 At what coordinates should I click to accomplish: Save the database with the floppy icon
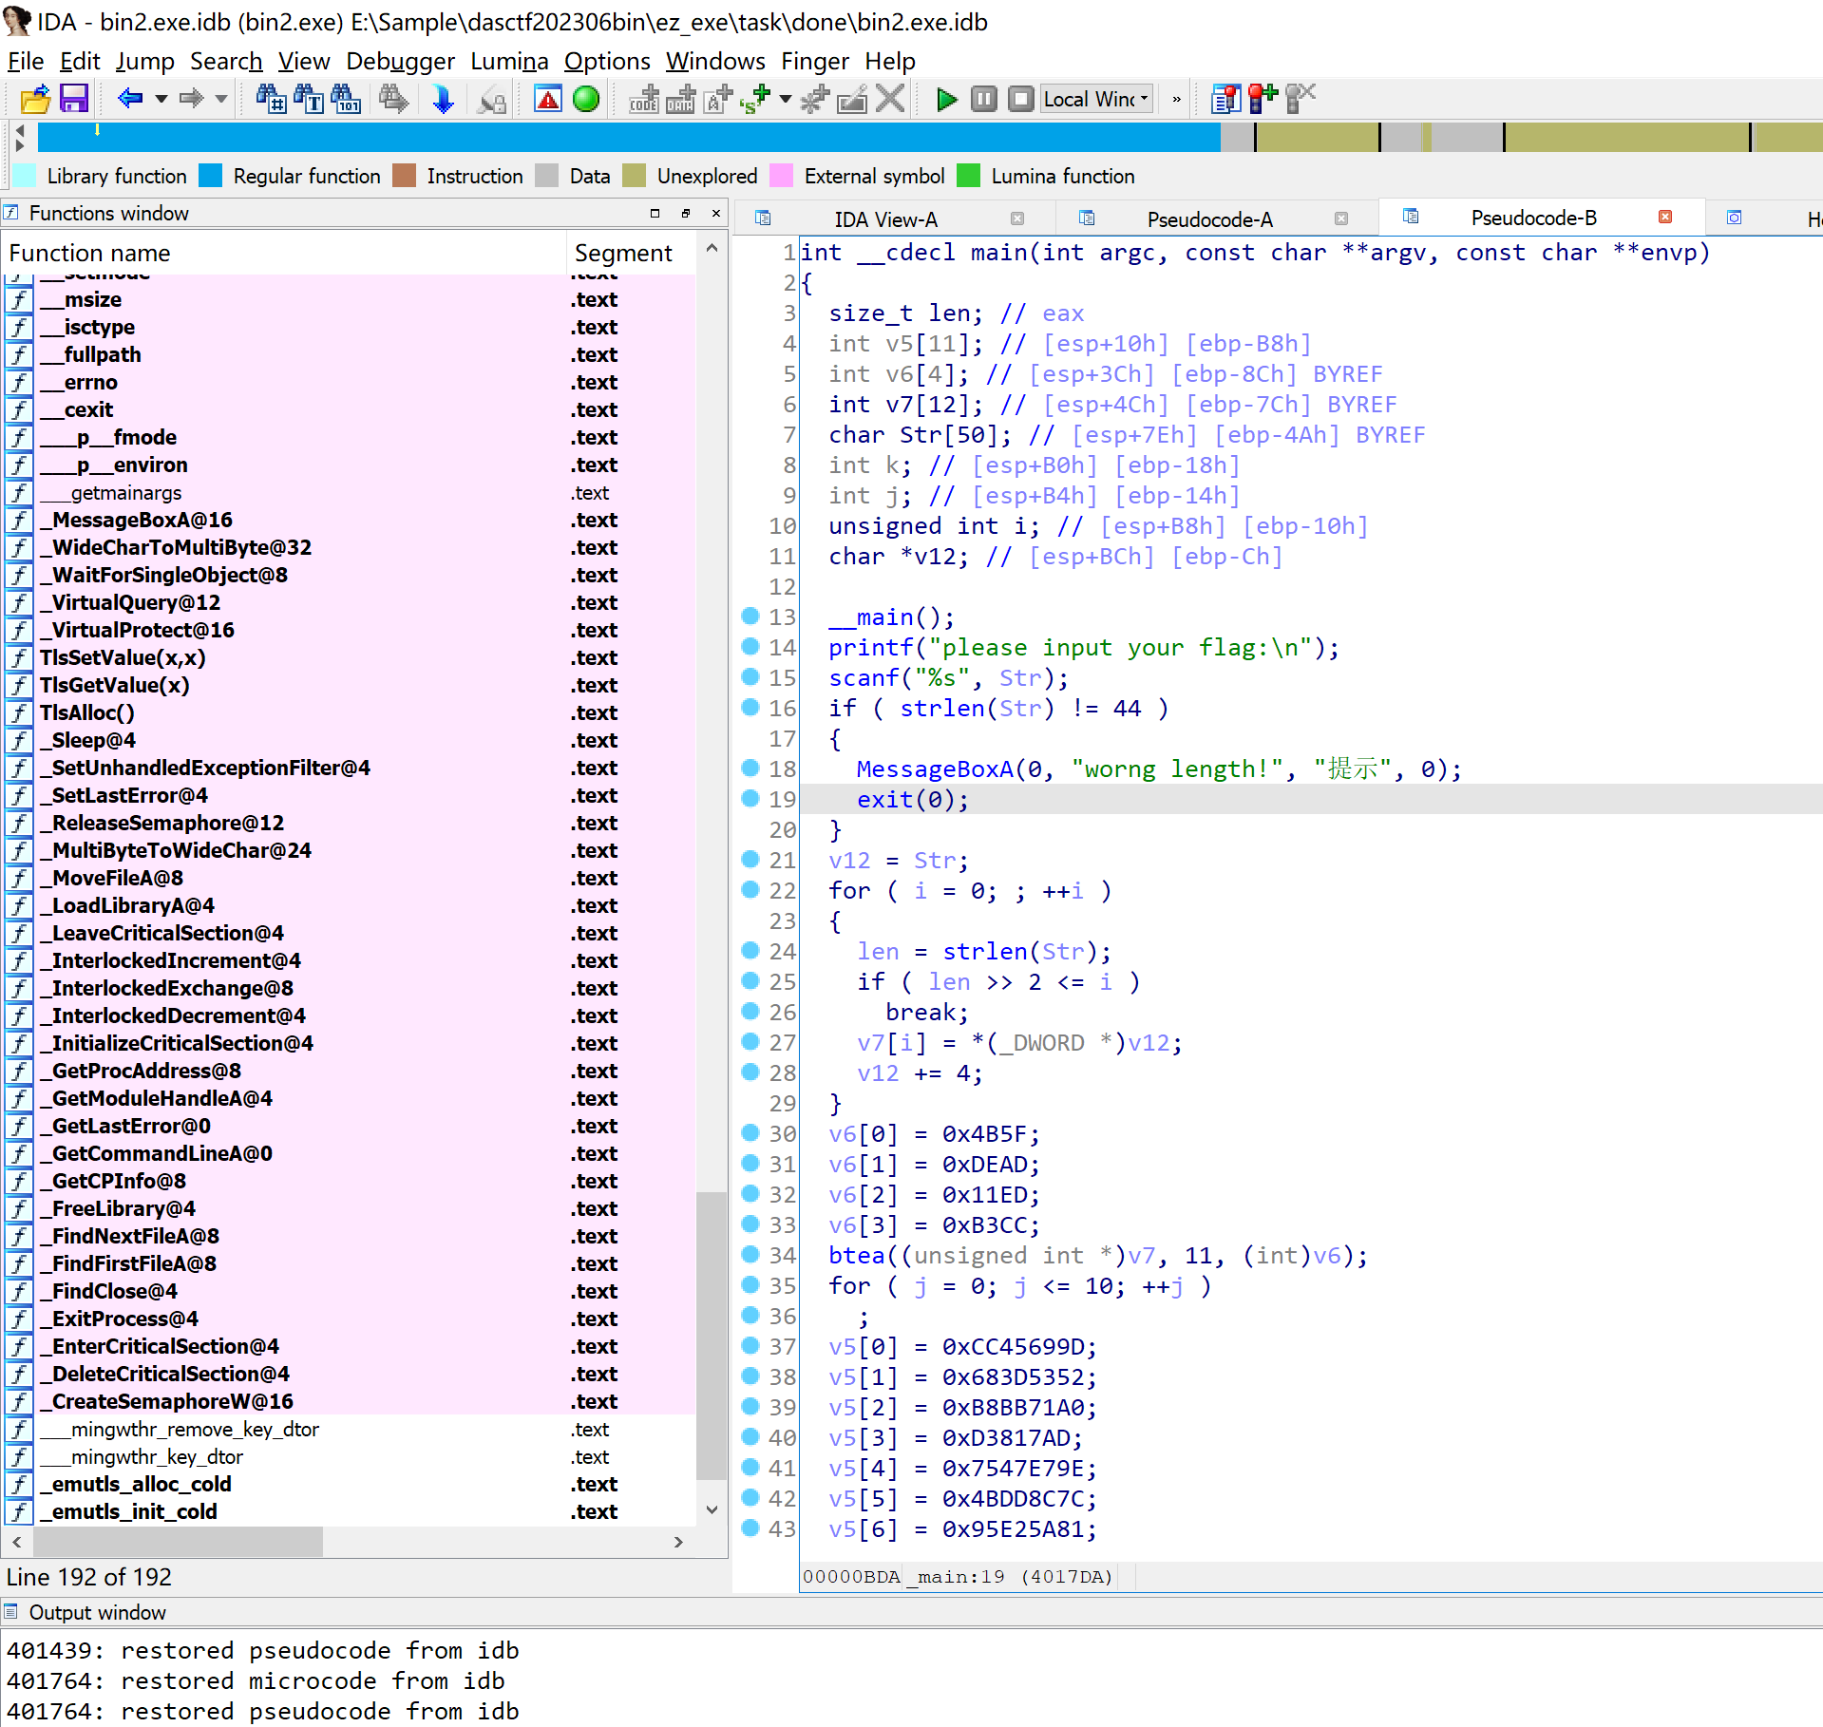click(x=73, y=99)
